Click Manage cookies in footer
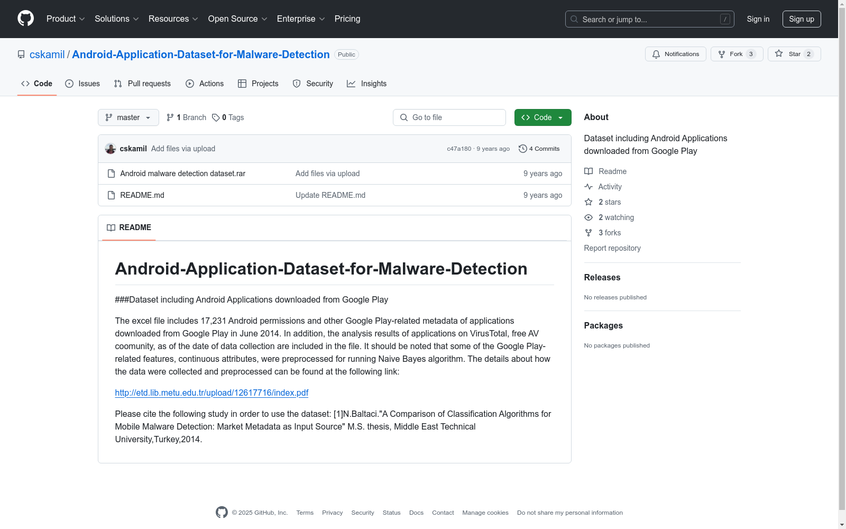The height and width of the screenshot is (529, 846). pos(485,513)
